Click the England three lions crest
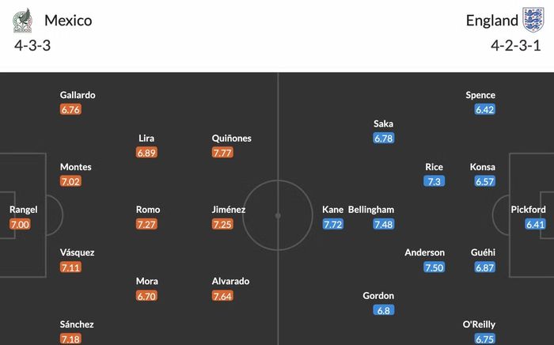The image size is (554, 345). 533,20
